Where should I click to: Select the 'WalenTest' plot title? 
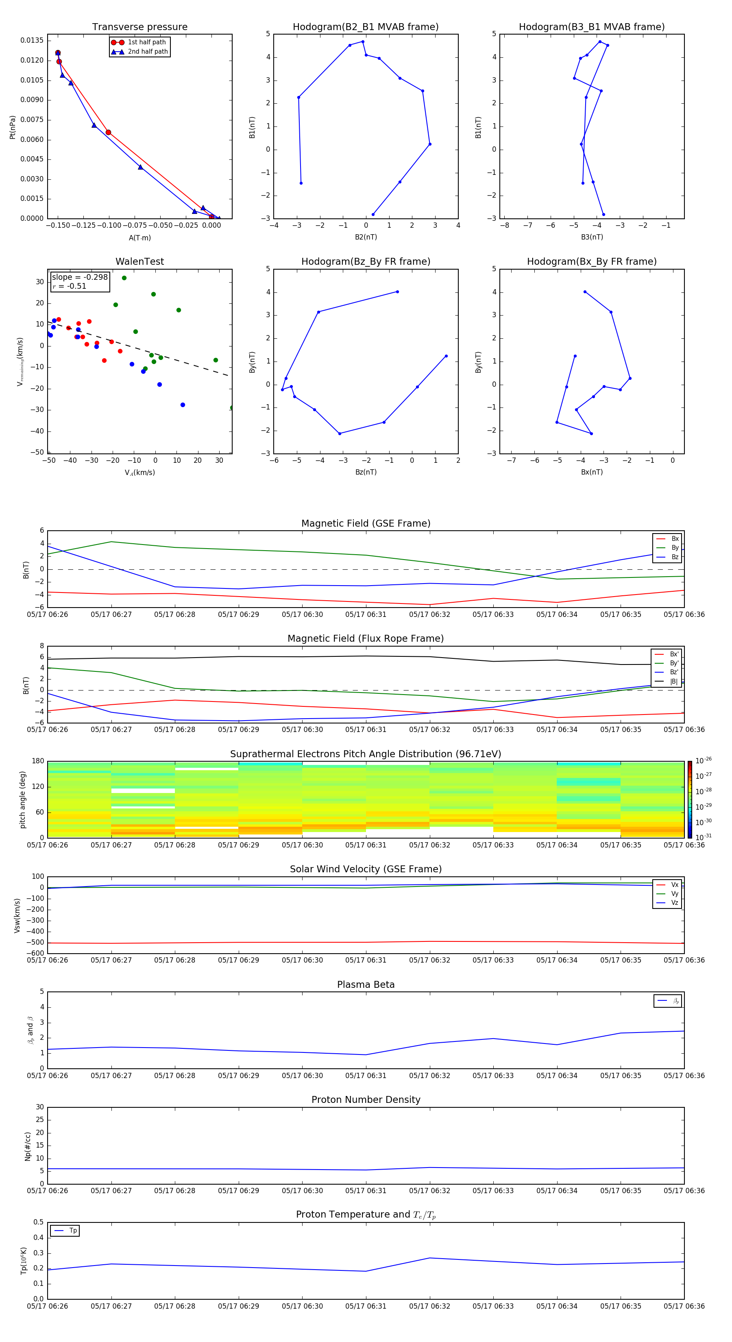click(x=139, y=261)
